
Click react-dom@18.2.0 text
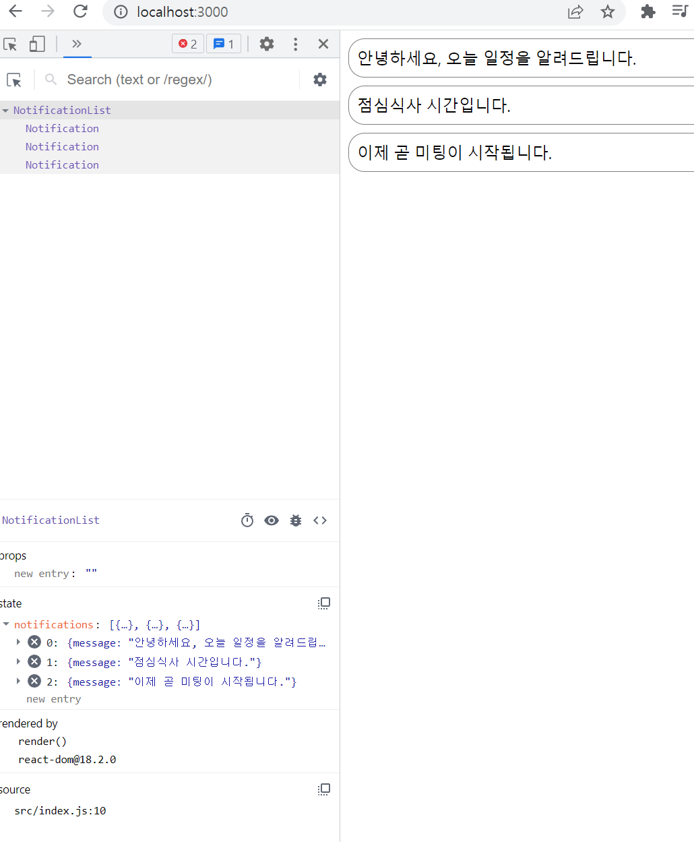(67, 760)
